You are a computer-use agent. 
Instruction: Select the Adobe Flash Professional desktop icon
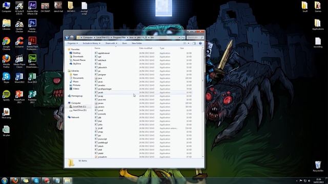tap(32, 43)
